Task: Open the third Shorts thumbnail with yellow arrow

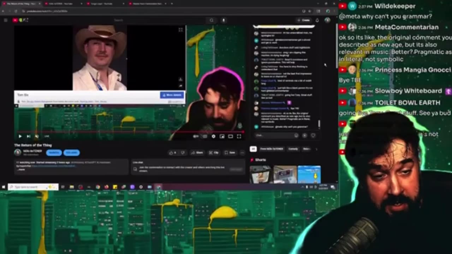Action: (309, 174)
